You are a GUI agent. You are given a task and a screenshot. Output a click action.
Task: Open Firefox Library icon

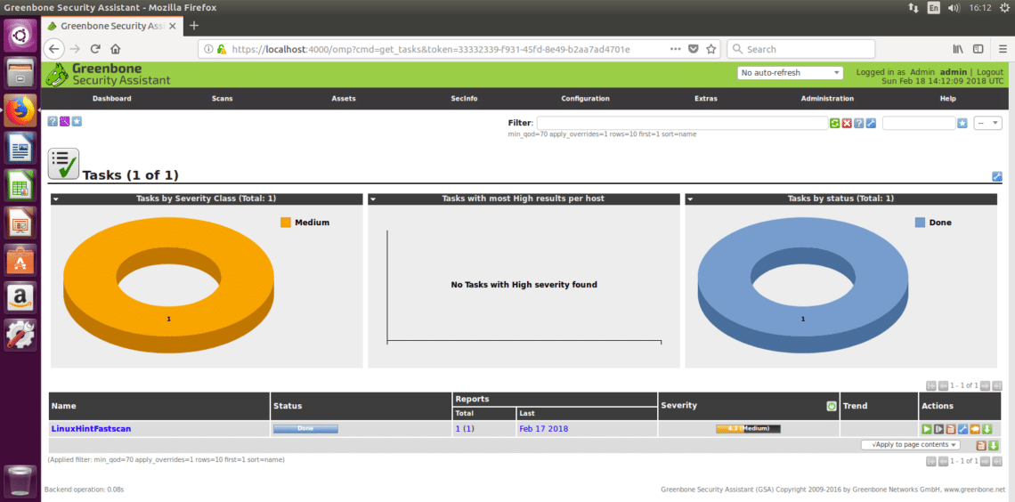pos(958,49)
